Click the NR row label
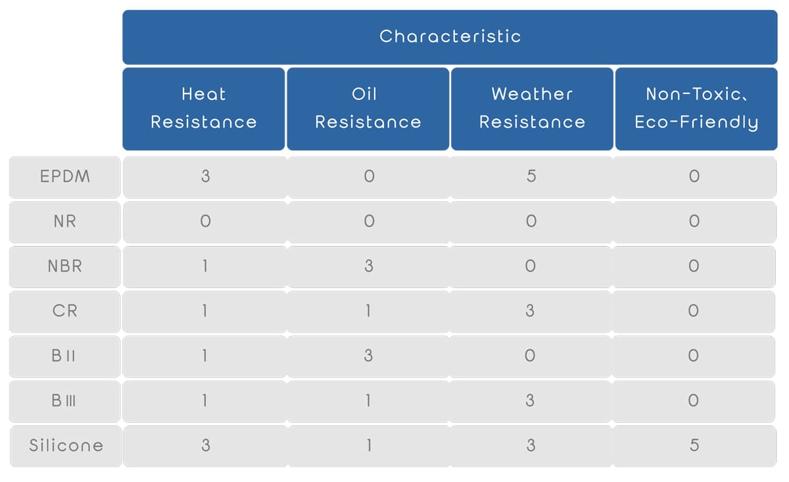 click(x=65, y=222)
